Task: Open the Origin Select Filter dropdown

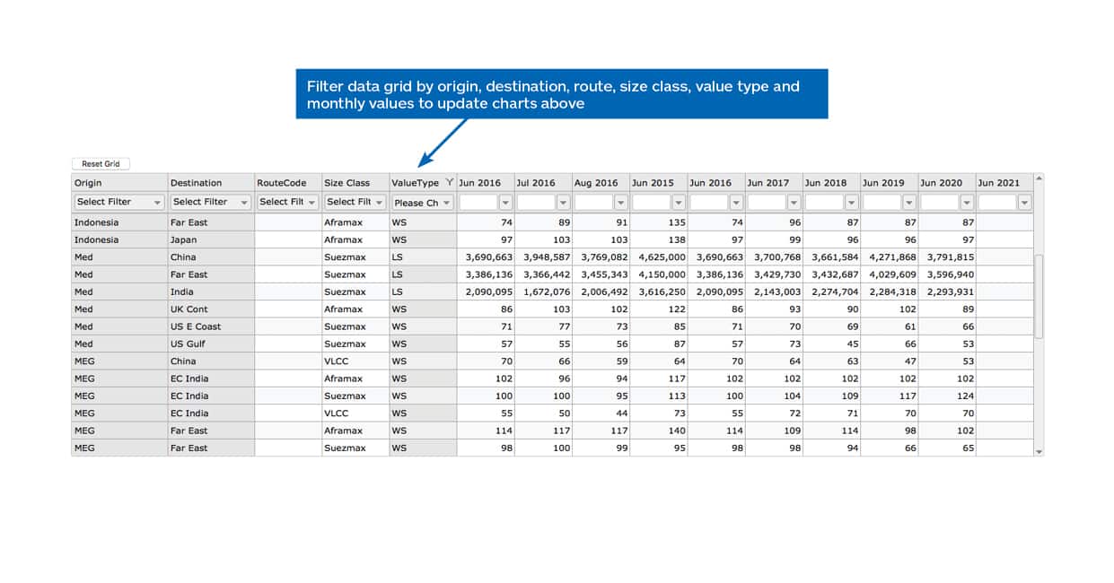Action: (x=119, y=203)
